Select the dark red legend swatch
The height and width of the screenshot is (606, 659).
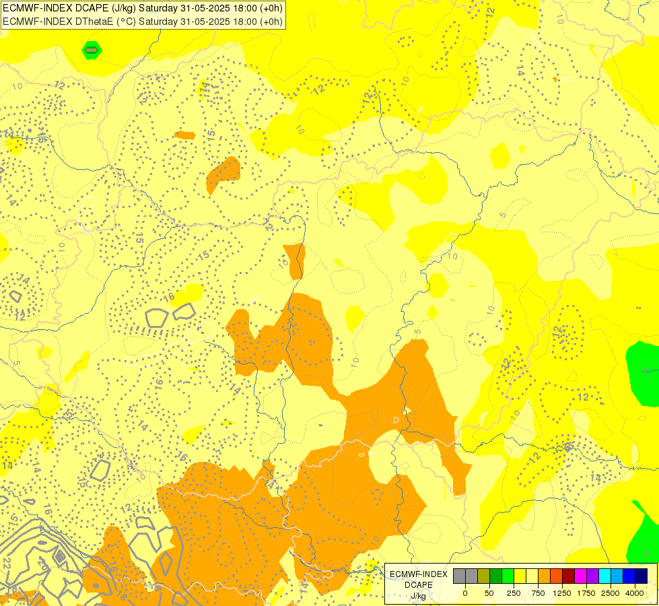click(569, 576)
